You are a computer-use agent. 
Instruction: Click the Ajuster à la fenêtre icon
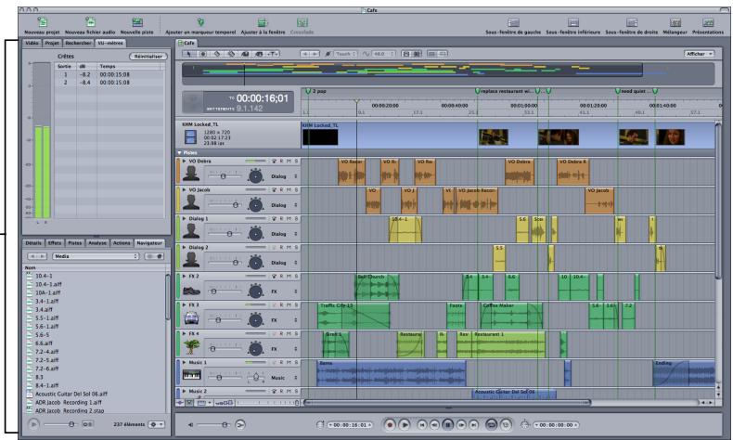pos(263,22)
